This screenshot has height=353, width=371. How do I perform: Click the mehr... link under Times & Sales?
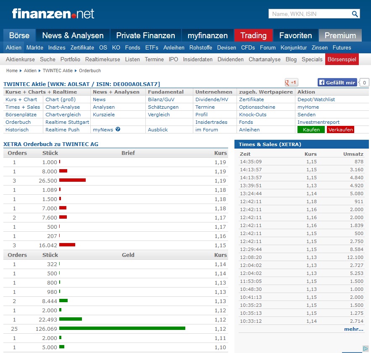(353, 329)
